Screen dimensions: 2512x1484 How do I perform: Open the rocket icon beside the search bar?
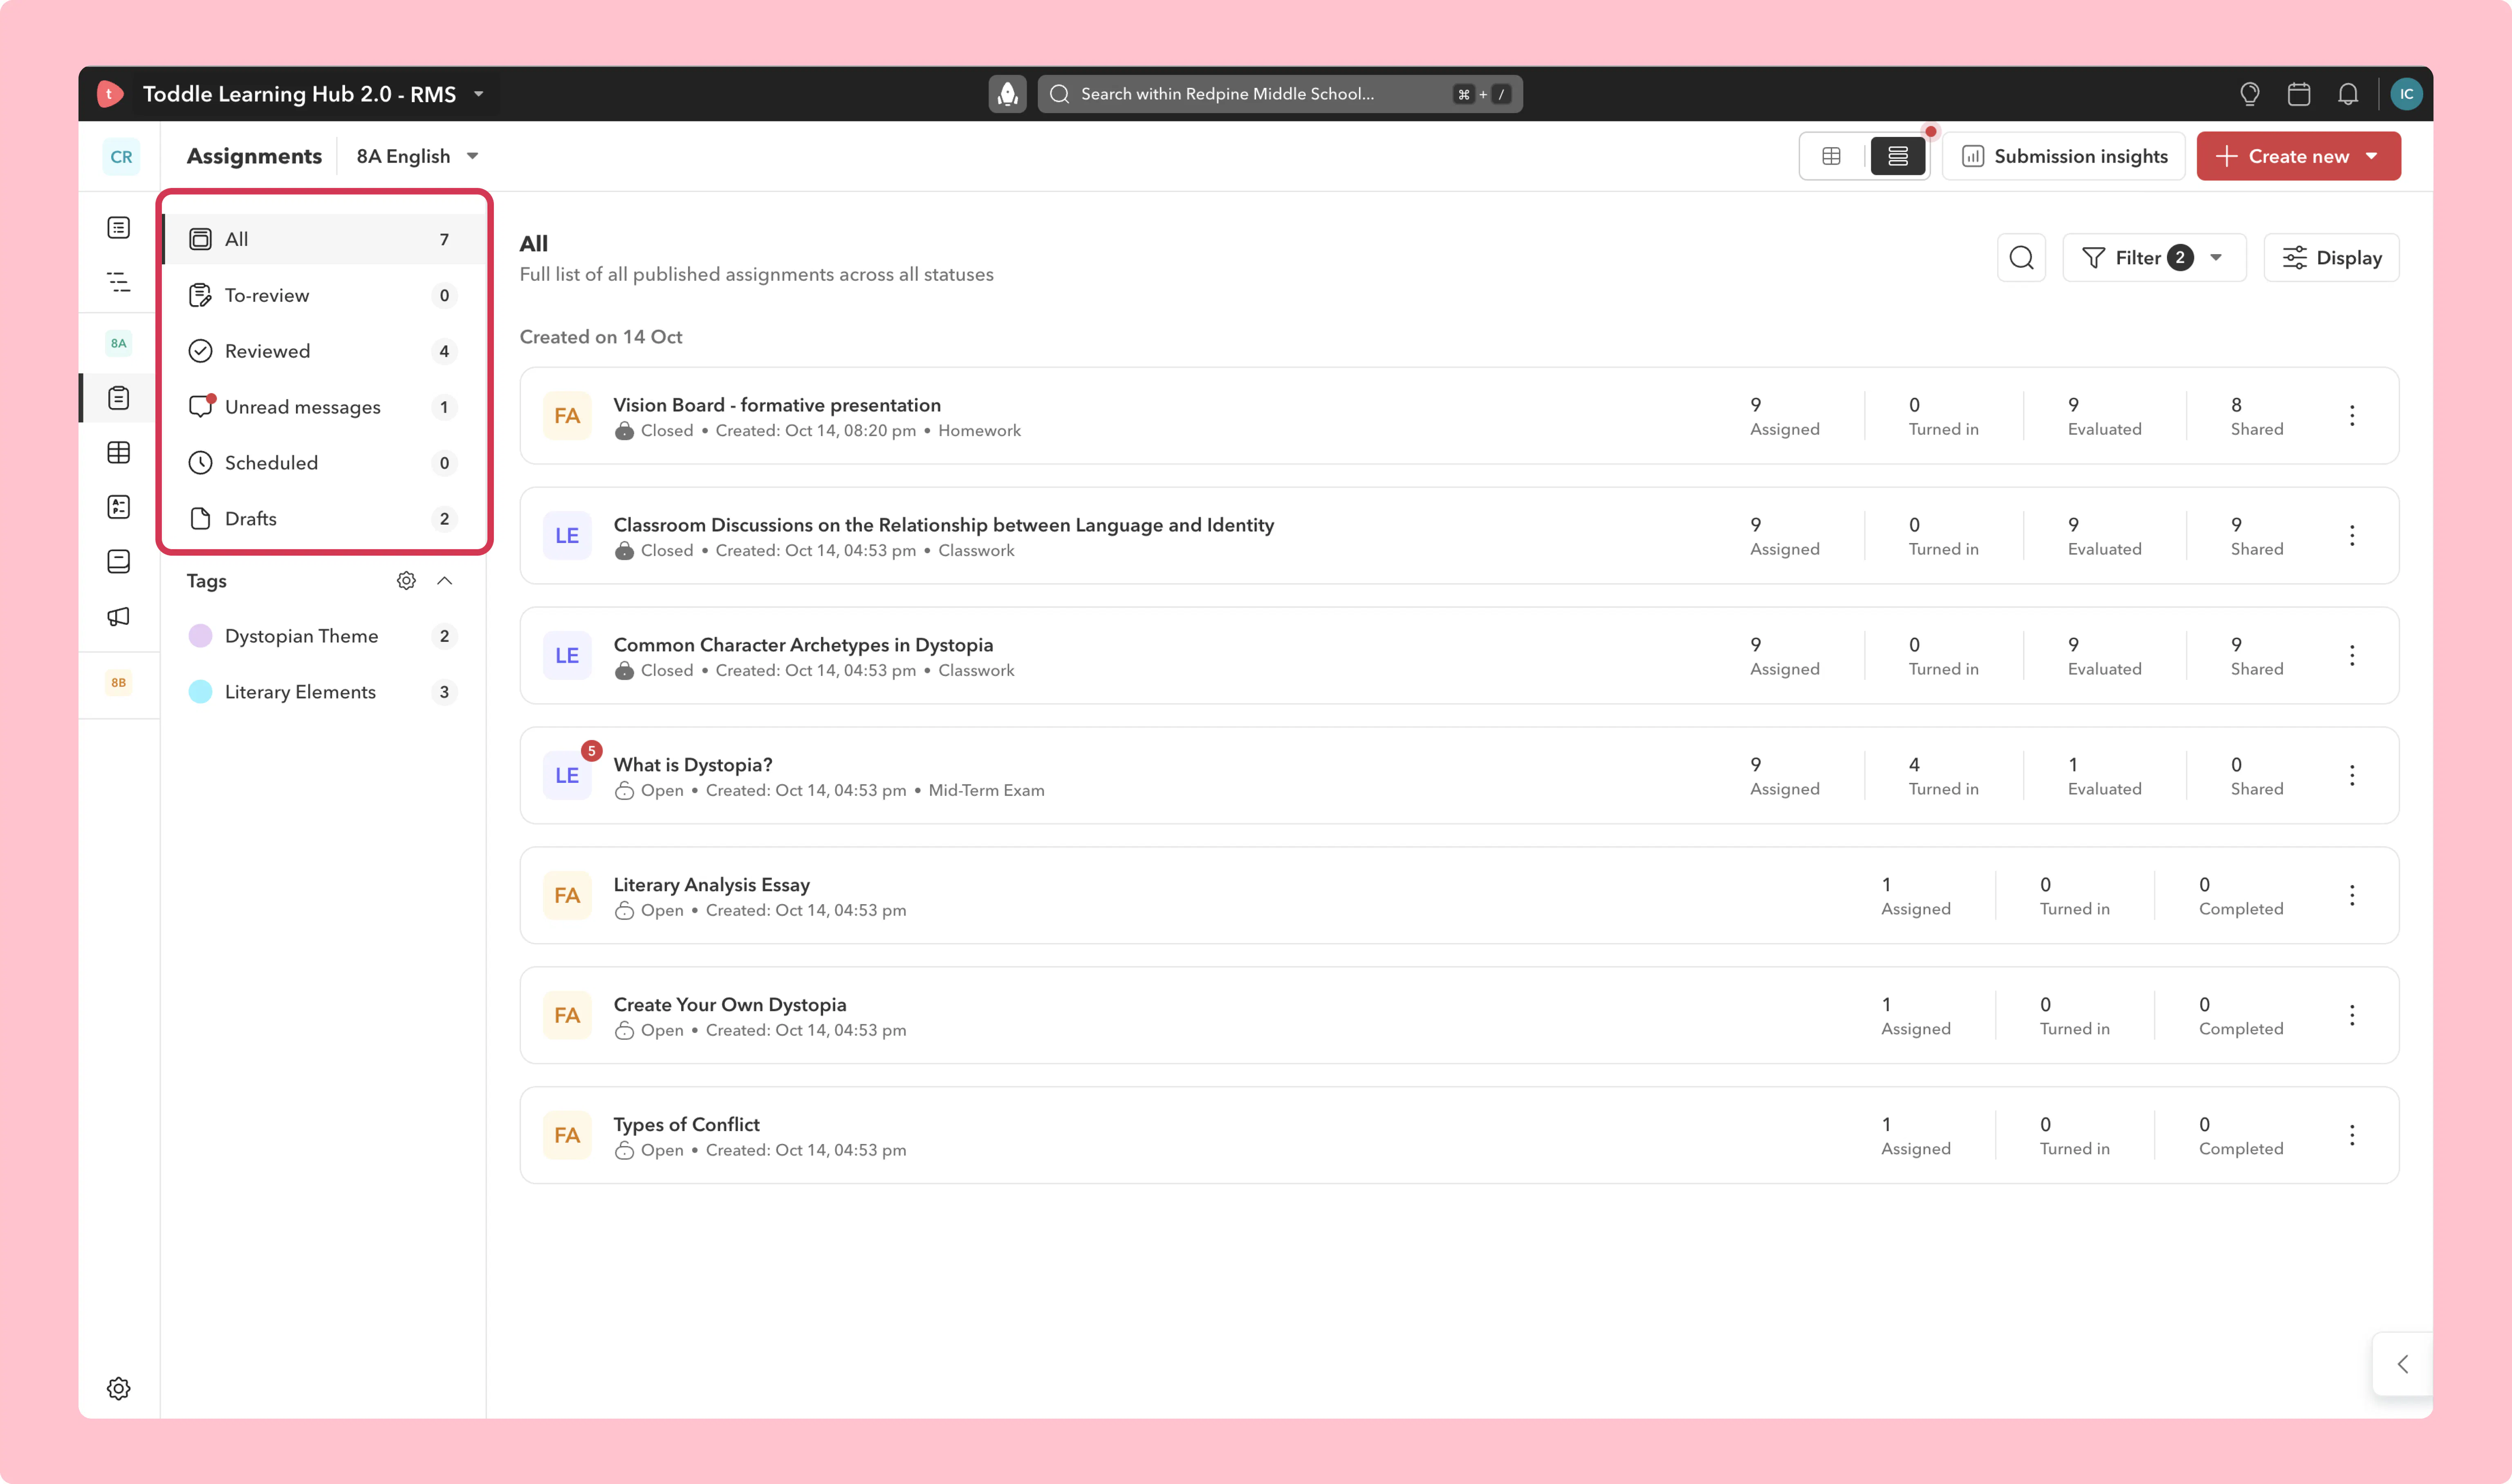pyautogui.click(x=1007, y=94)
